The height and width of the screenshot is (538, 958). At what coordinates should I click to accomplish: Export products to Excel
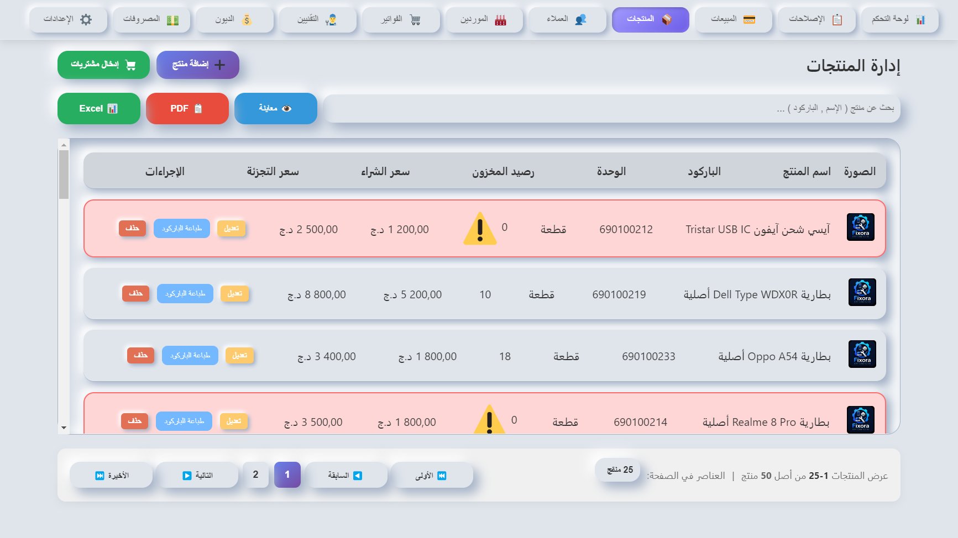(x=99, y=108)
